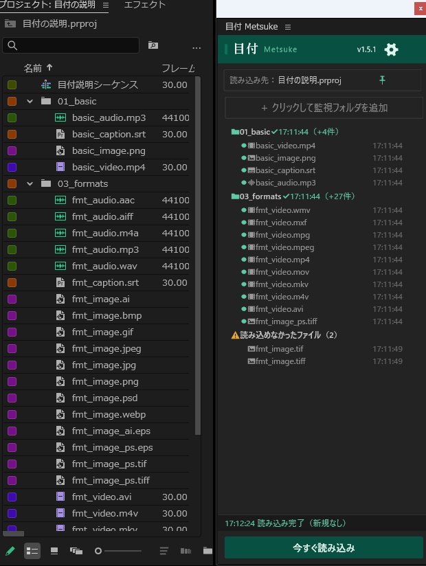
Task: Open the three-dots options in project panel
Action: click(197, 47)
